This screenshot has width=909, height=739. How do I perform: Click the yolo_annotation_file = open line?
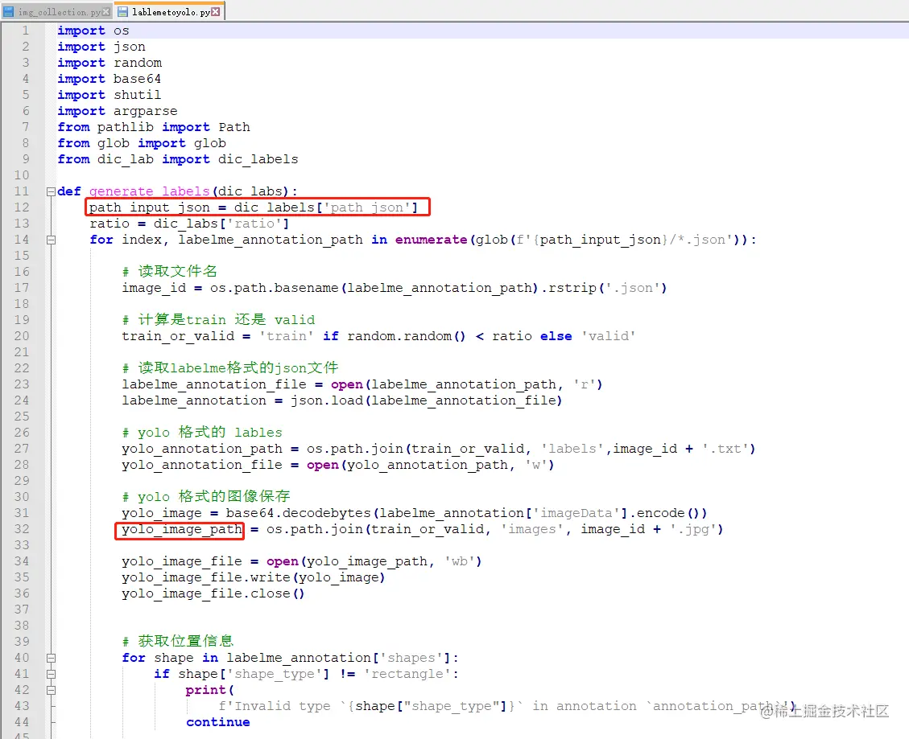pos(338,465)
